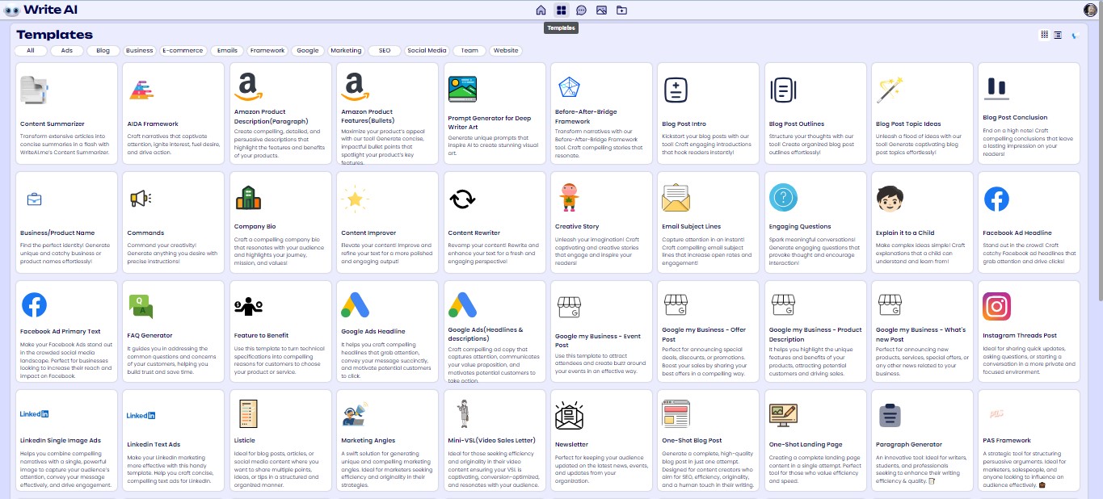Select the Facebook Ad Headline template icon
Screen dimensions: 1103x499
point(996,198)
